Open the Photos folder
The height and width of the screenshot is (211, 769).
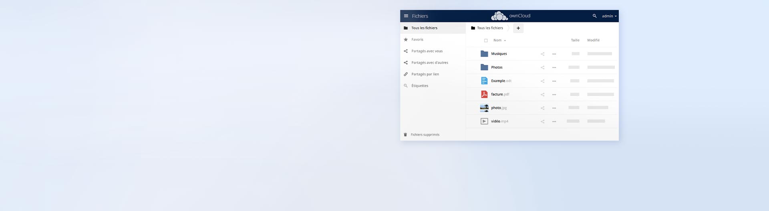click(x=497, y=67)
